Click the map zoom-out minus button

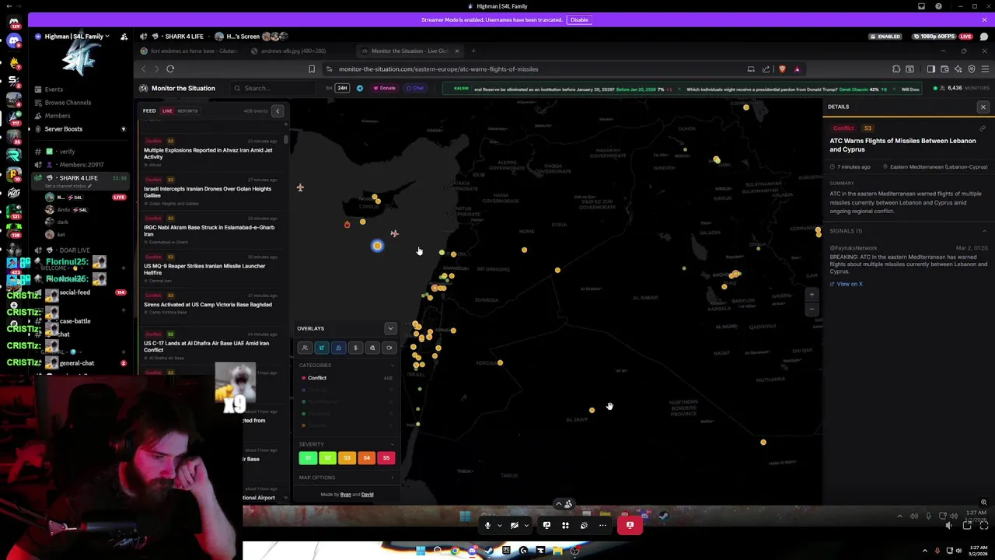pyautogui.click(x=812, y=309)
